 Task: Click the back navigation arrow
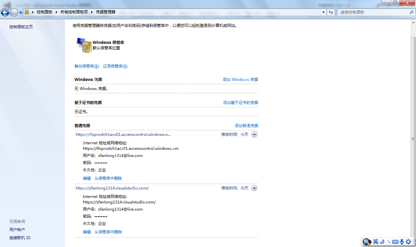pyautogui.click(x=5, y=12)
